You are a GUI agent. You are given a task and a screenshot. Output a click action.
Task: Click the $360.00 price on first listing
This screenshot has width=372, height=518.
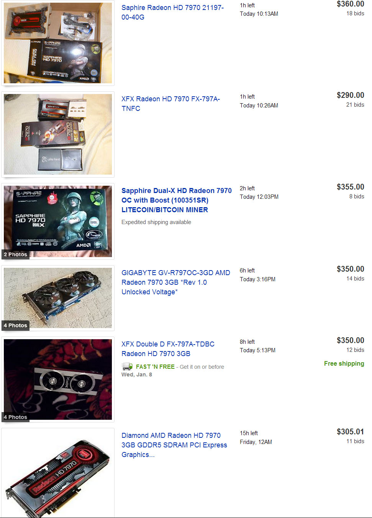pyautogui.click(x=351, y=4)
